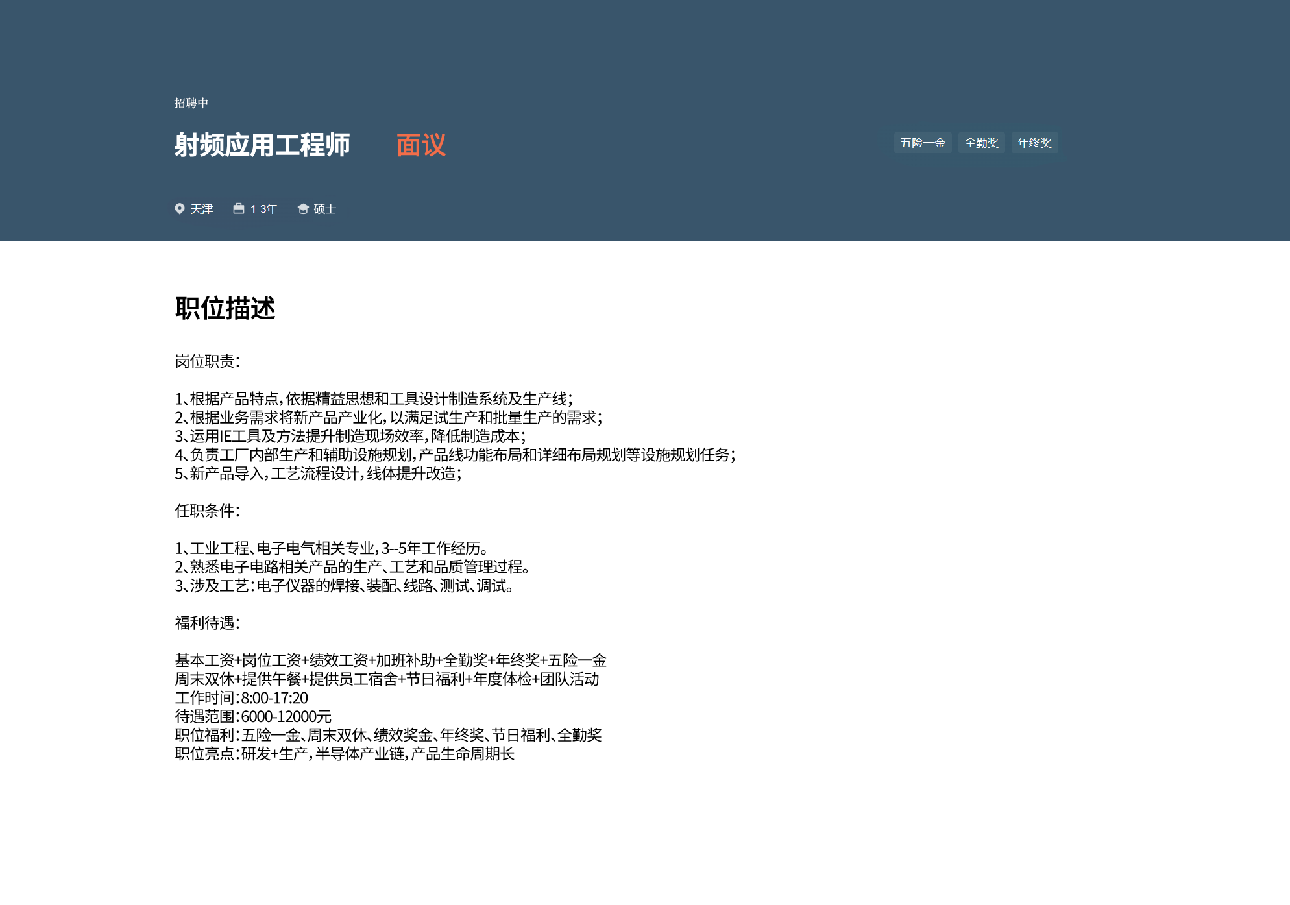This screenshot has height=905, width=1290.
Task: Click the requirement about 熟悉电子电路相关产品
Action: tap(354, 568)
